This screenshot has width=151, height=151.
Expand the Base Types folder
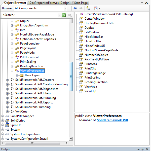17,75
